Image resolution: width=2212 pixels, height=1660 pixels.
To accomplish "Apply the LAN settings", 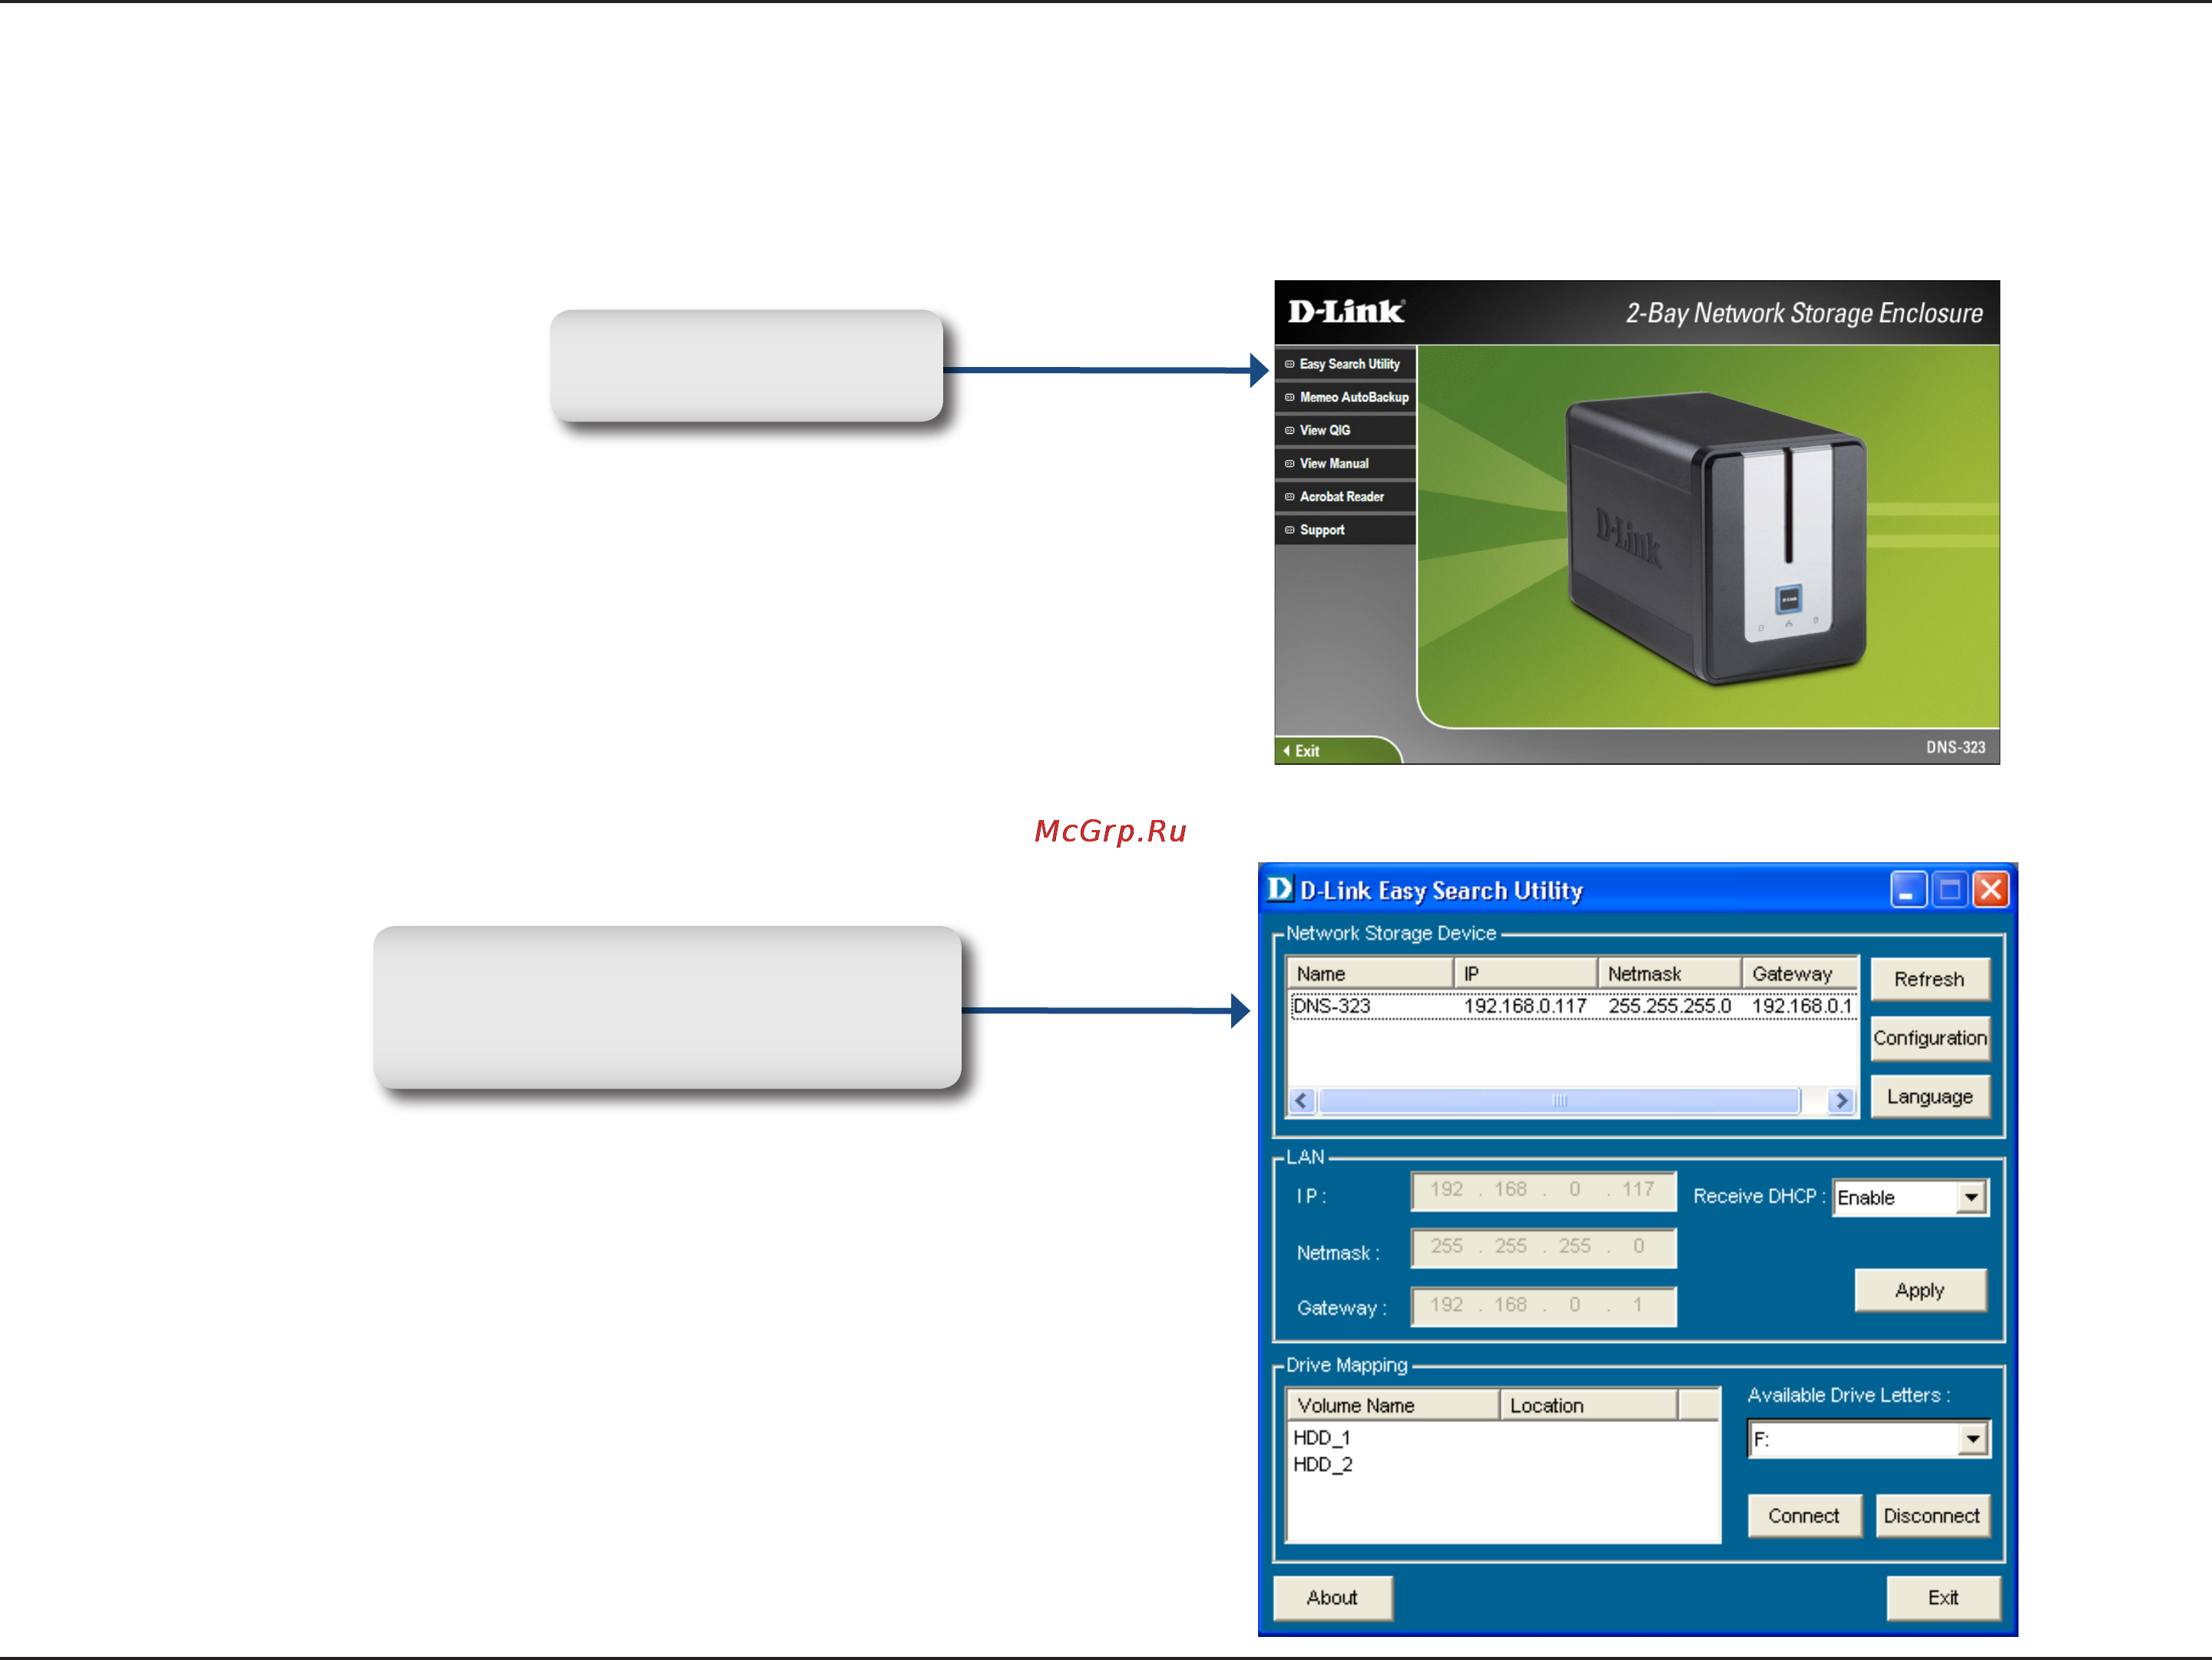I will 1920,1290.
